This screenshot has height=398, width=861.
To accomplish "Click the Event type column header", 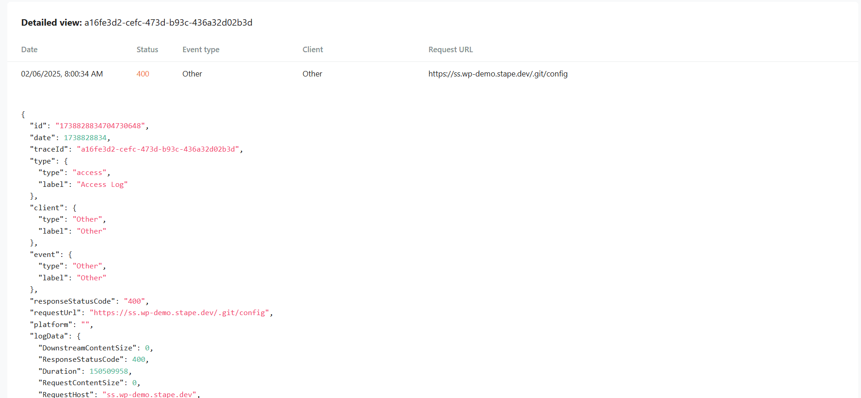I will click(x=201, y=49).
